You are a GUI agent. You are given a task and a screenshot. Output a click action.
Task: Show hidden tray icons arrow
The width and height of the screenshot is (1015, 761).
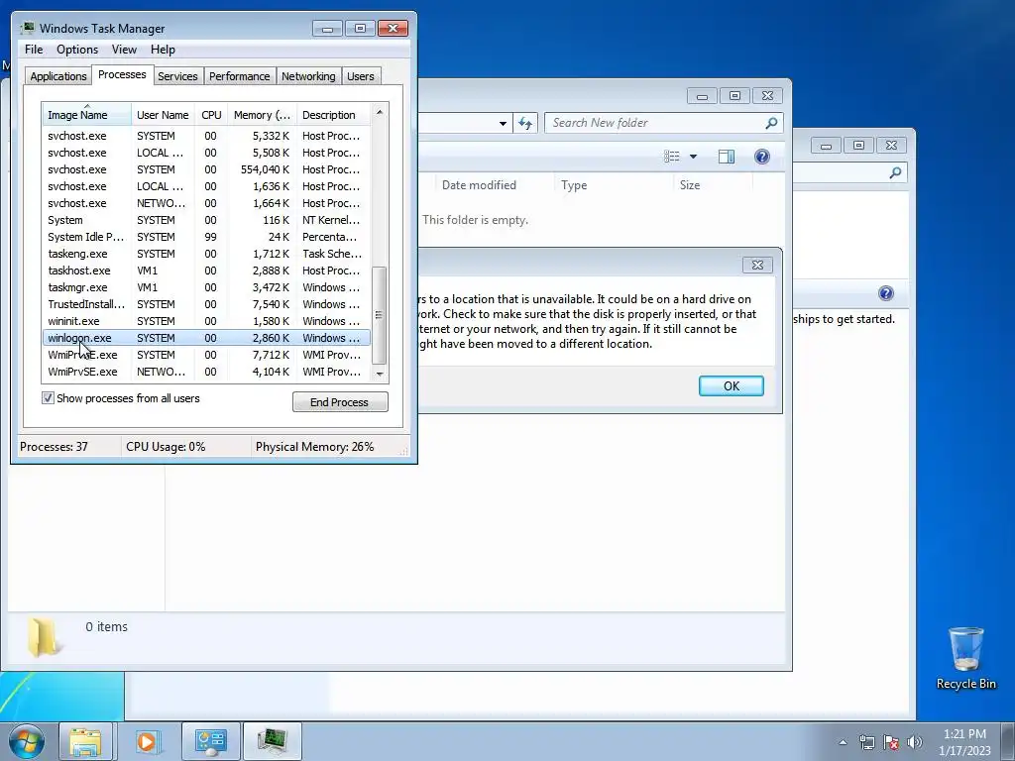(x=843, y=742)
